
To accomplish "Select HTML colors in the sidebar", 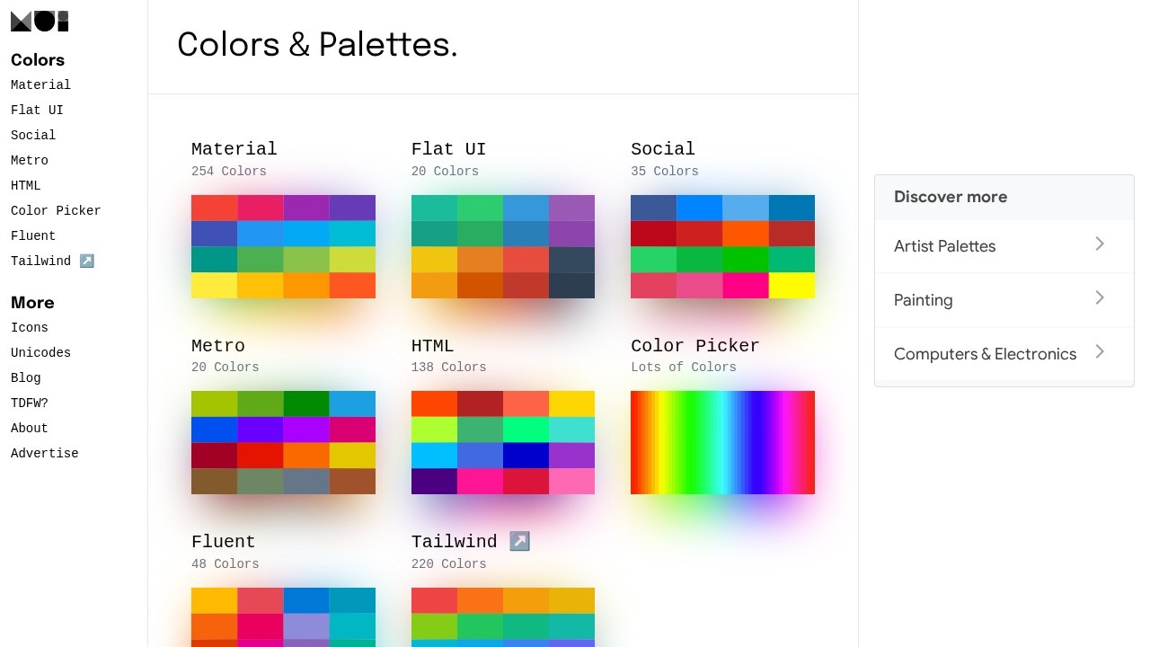I will click(25, 185).
